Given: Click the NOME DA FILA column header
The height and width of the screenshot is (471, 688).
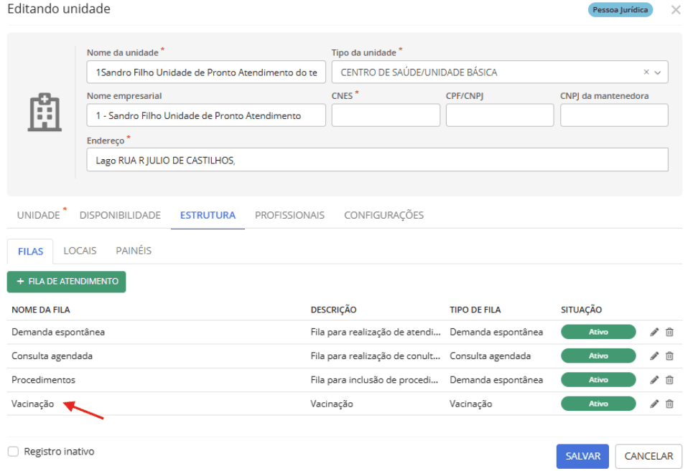Looking at the screenshot, I should click(x=41, y=310).
